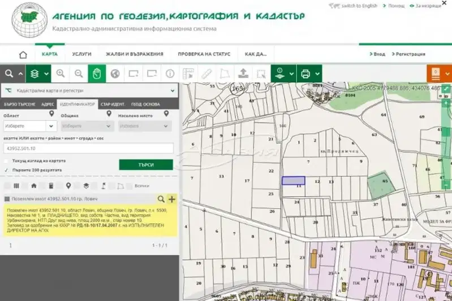Toggle the self-contained units filter checkbox
452x301 pixels.
coord(42,186)
